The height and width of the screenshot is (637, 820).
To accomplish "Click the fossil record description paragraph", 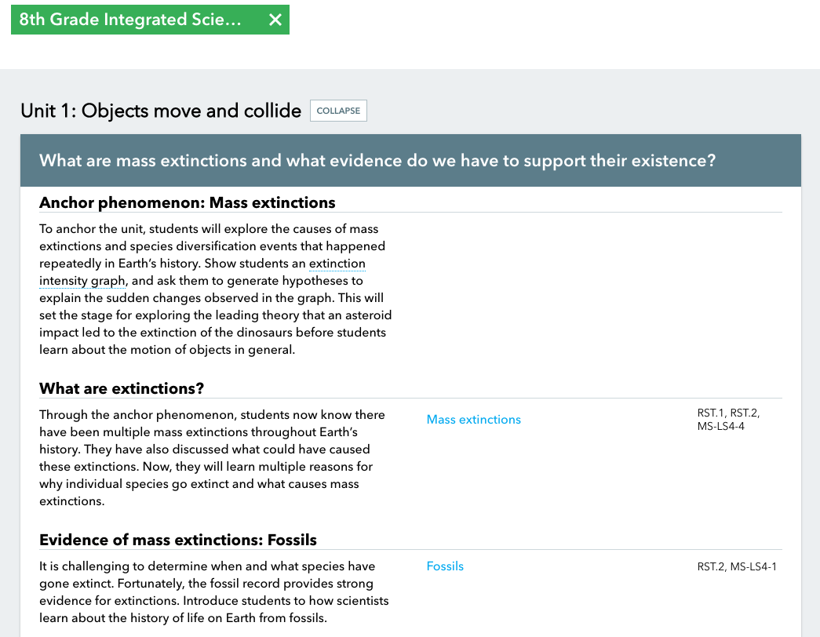I will click(213, 592).
